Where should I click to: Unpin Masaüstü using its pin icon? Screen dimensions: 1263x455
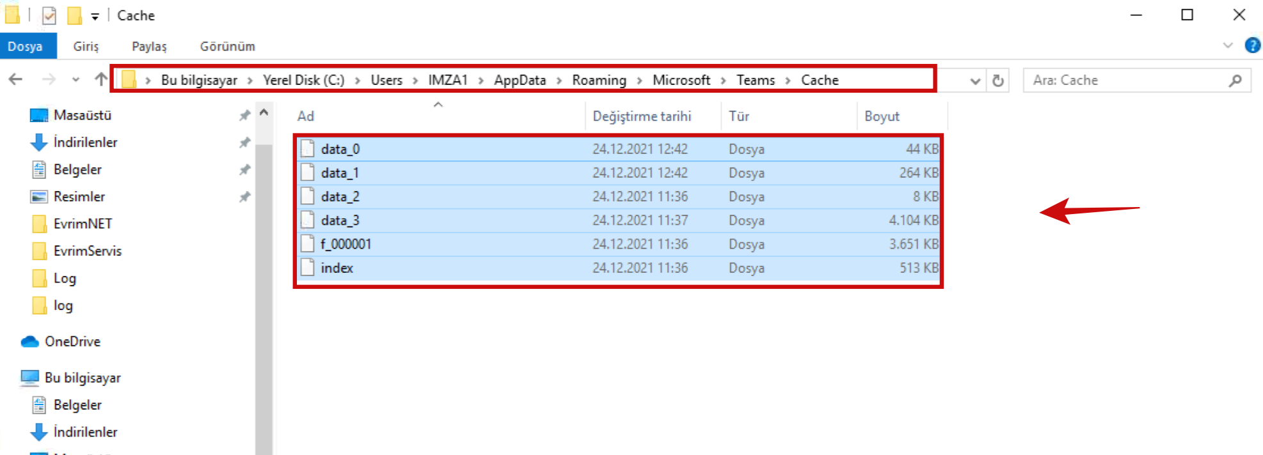click(x=244, y=116)
